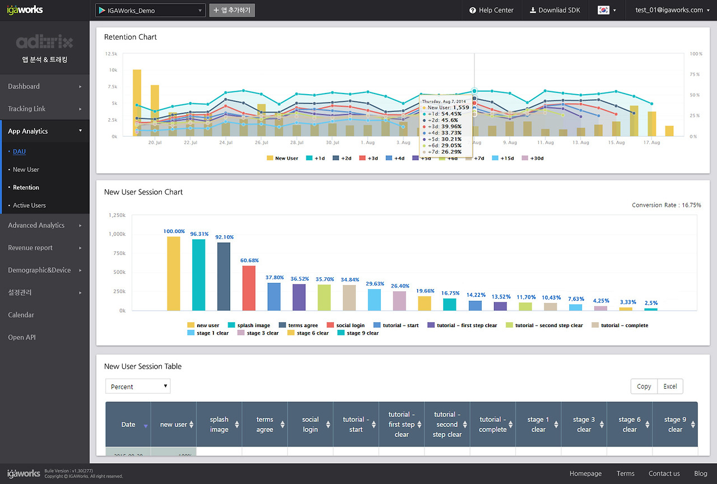Screen dimensions: 717x484
Task: Open the IGAWorks_Demo app selector dropdown
Action: point(150,10)
